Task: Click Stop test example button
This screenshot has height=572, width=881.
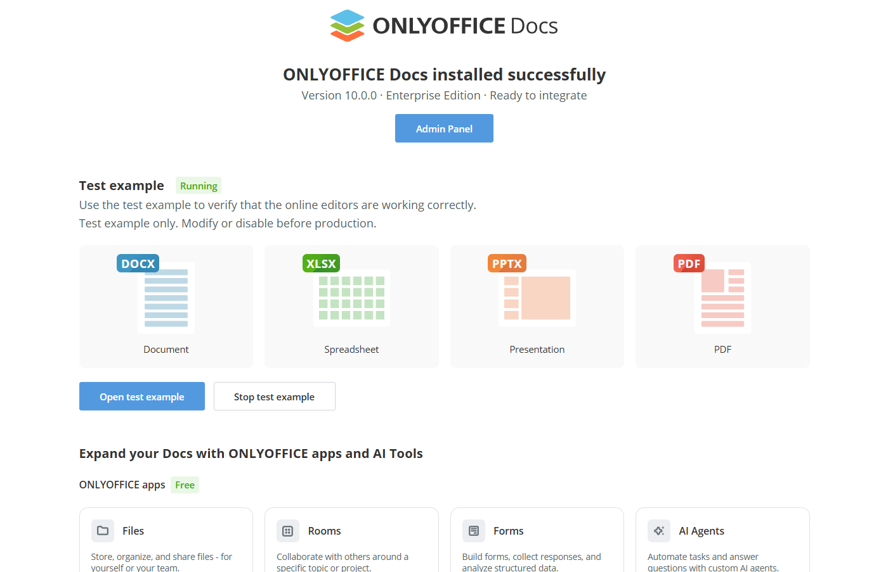Action: tap(274, 397)
